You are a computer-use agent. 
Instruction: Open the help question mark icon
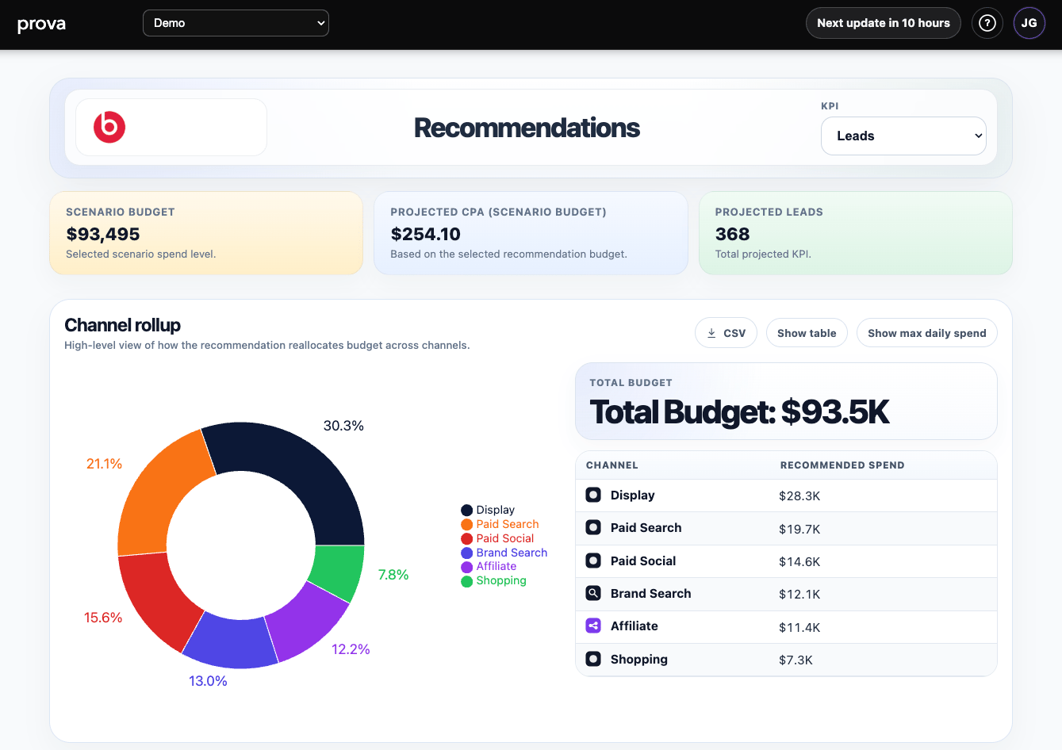tap(987, 23)
